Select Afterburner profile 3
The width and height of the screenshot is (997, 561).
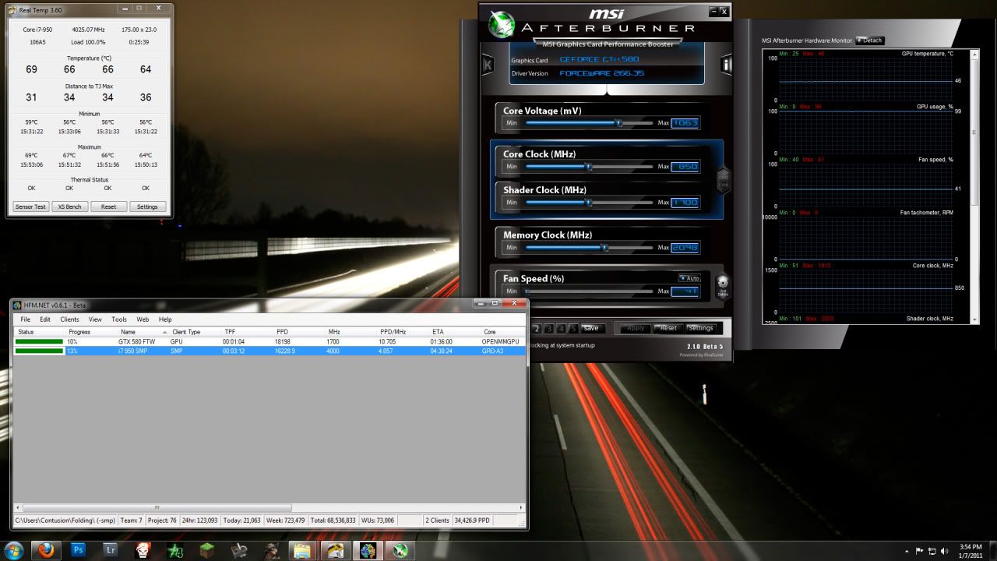(x=548, y=328)
